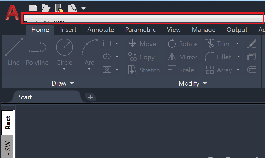Screen dimensions: 265x158
Task: Expand the Quick Access Toolbar customize dropdown
Action: coord(83,8)
